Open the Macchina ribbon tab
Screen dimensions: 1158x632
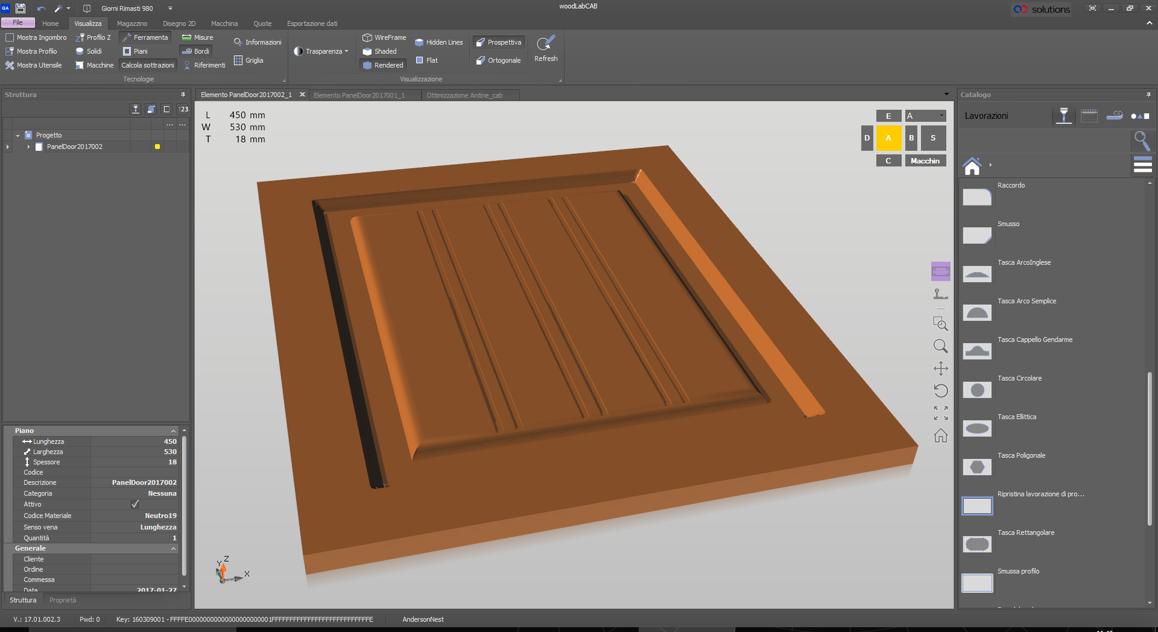pos(224,24)
